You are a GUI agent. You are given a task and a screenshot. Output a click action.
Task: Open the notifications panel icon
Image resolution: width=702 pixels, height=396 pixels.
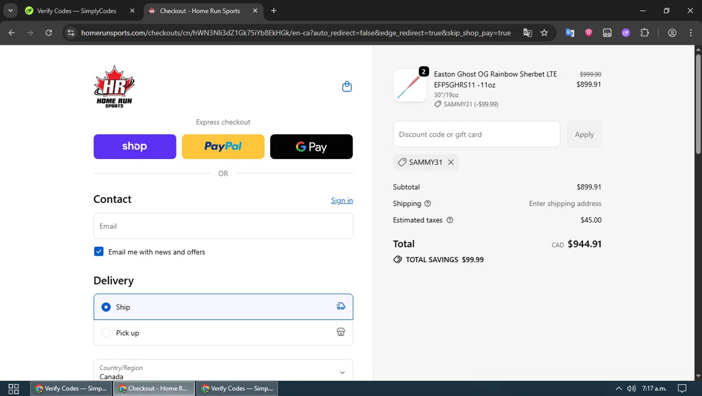point(682,389)
